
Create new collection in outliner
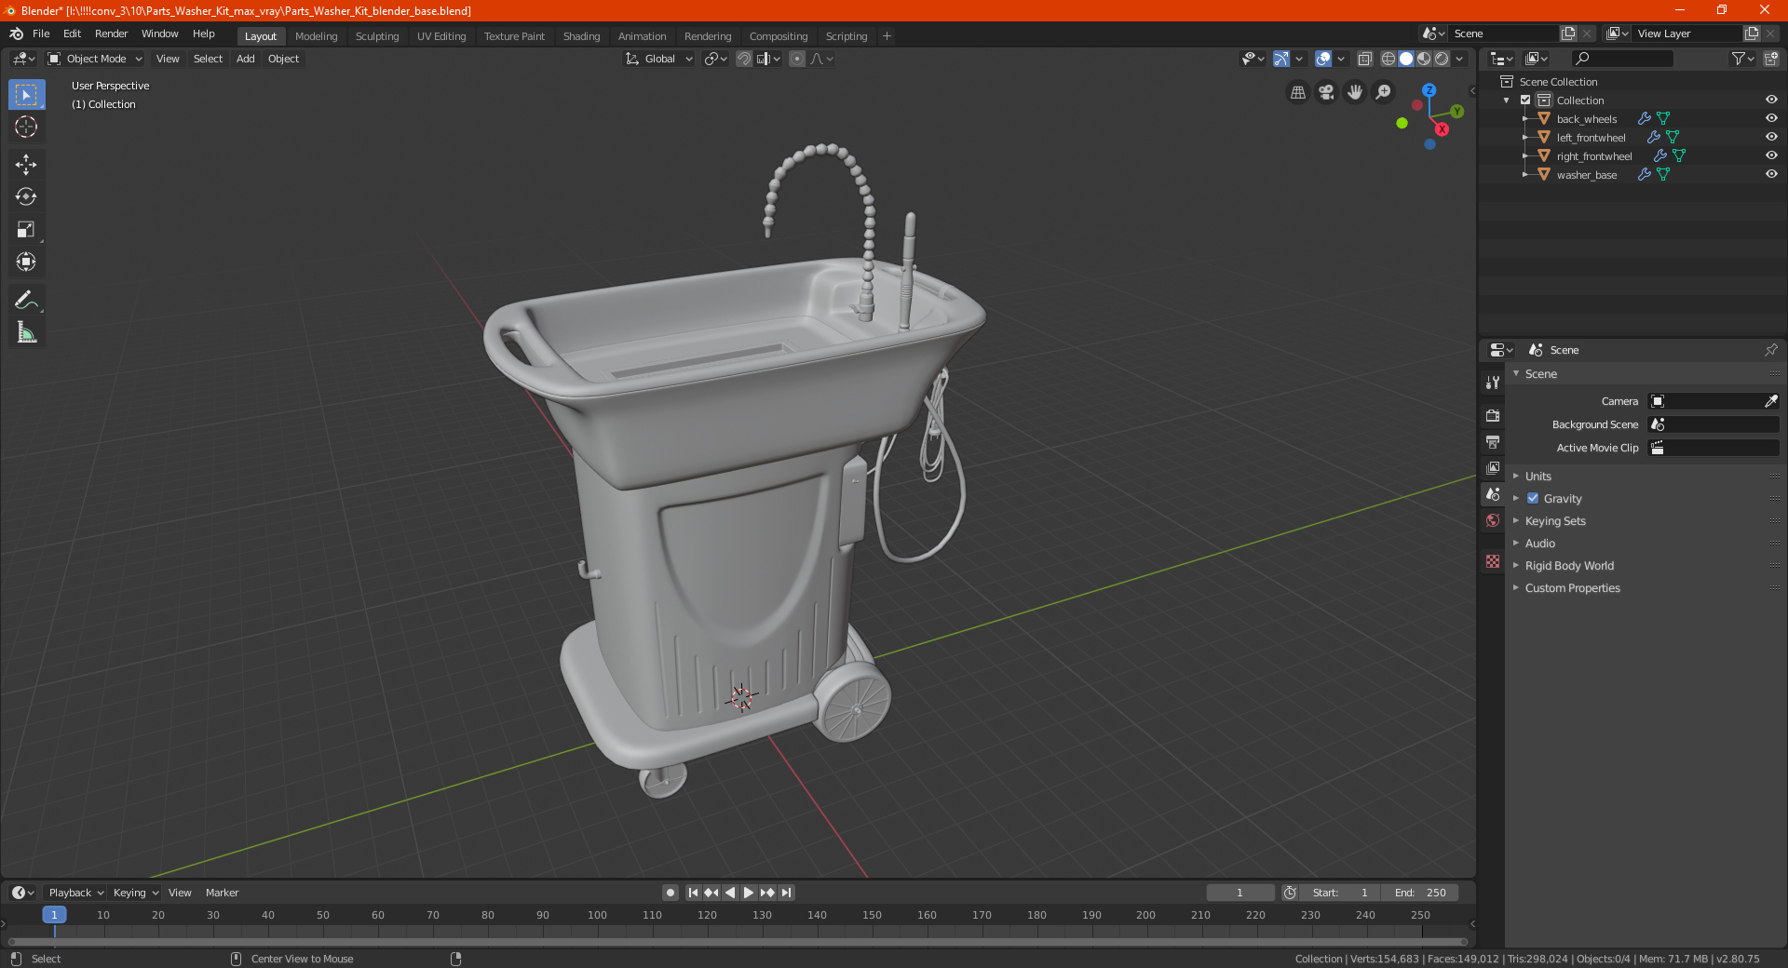click(1770, 59)
